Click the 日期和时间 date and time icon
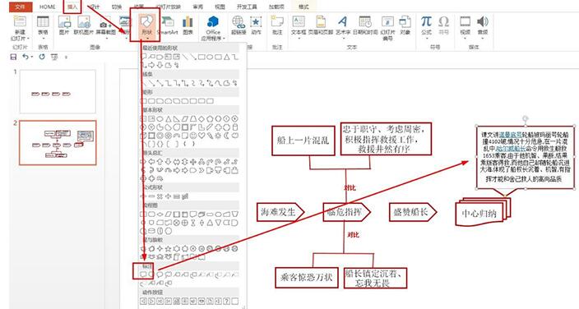579x309 pixels. click(365, 22)
